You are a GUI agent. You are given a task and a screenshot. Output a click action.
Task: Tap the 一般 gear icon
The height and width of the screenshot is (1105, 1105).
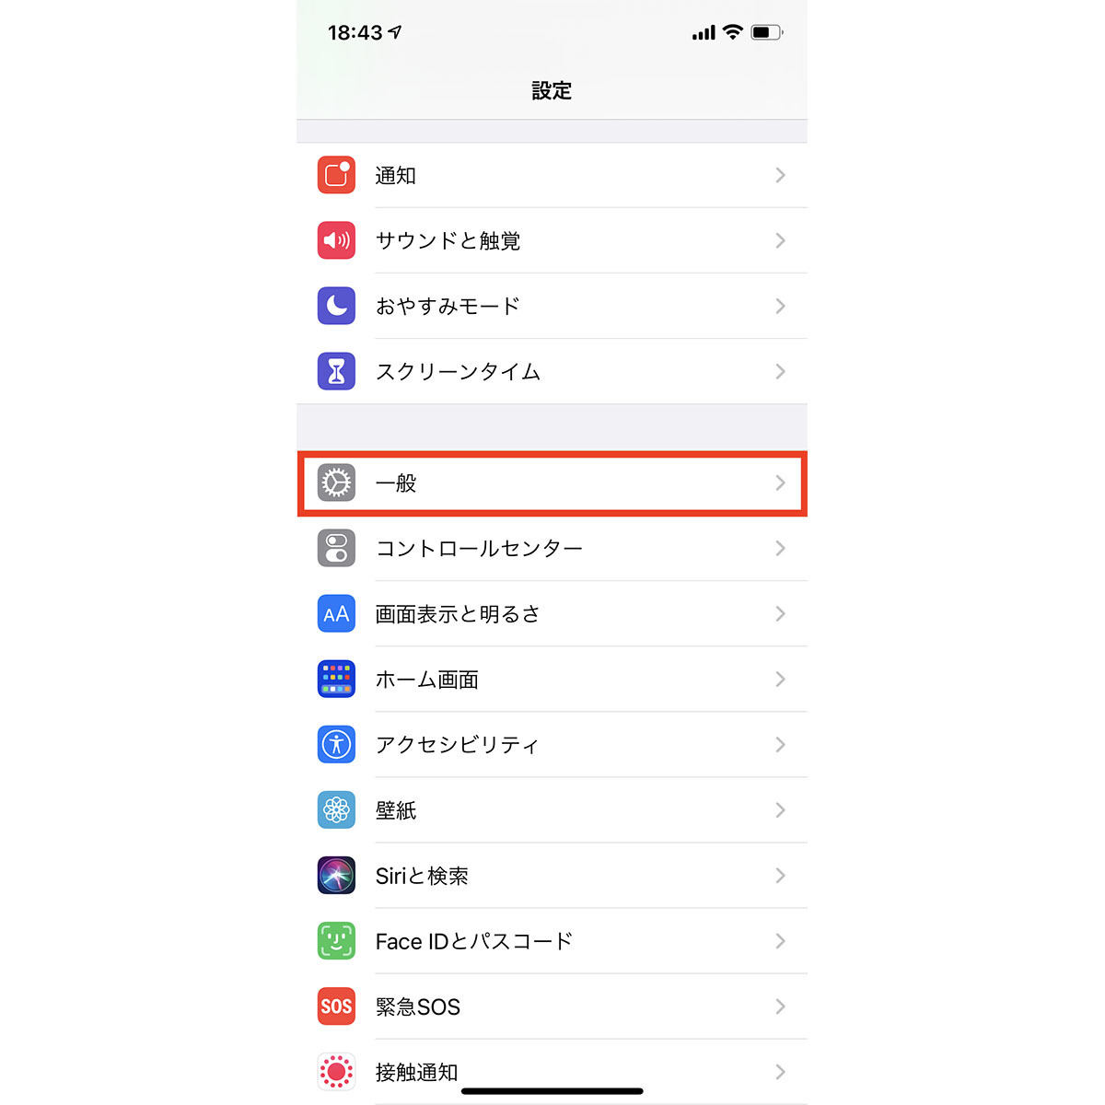tap(336, 483)
